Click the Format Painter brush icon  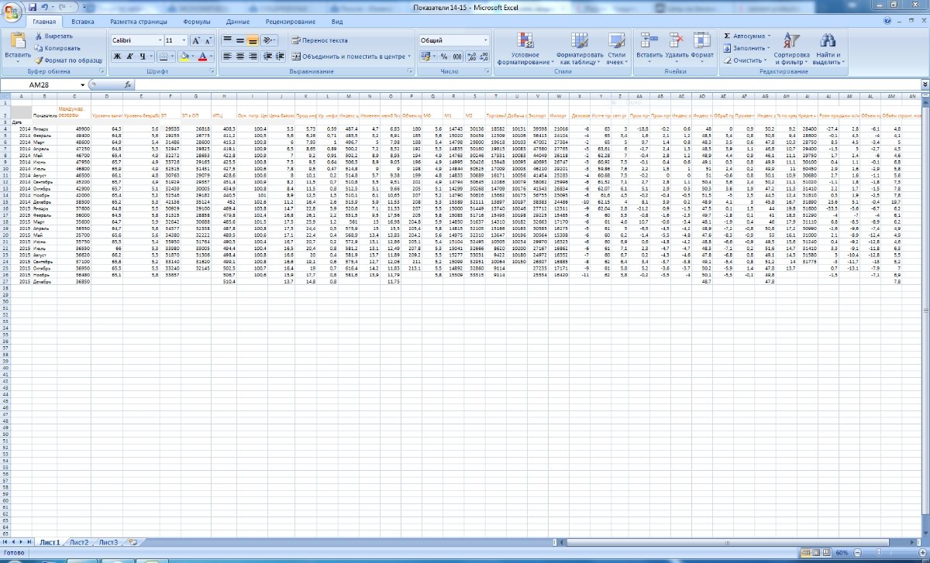[x=38, y=60]
